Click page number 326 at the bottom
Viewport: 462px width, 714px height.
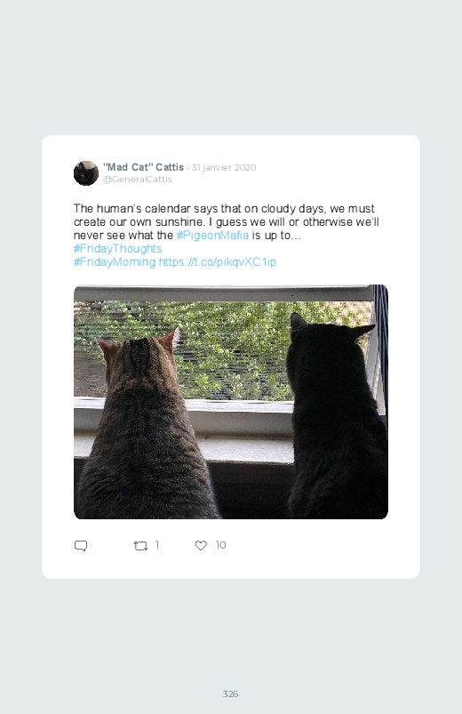click(230, 694)
